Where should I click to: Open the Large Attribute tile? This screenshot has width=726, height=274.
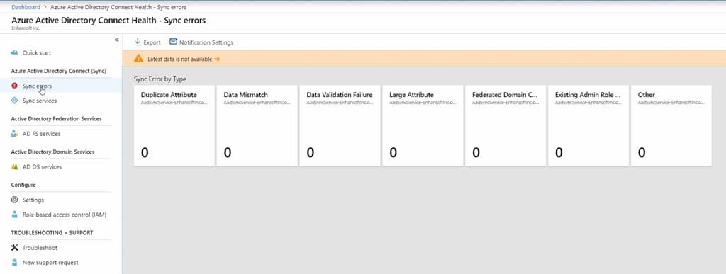pyautogui.click(x=423, y=125)
